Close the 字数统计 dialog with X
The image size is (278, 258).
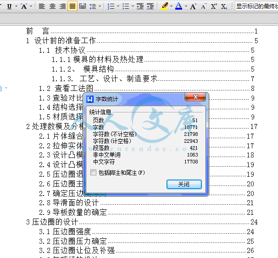(195, 97)
